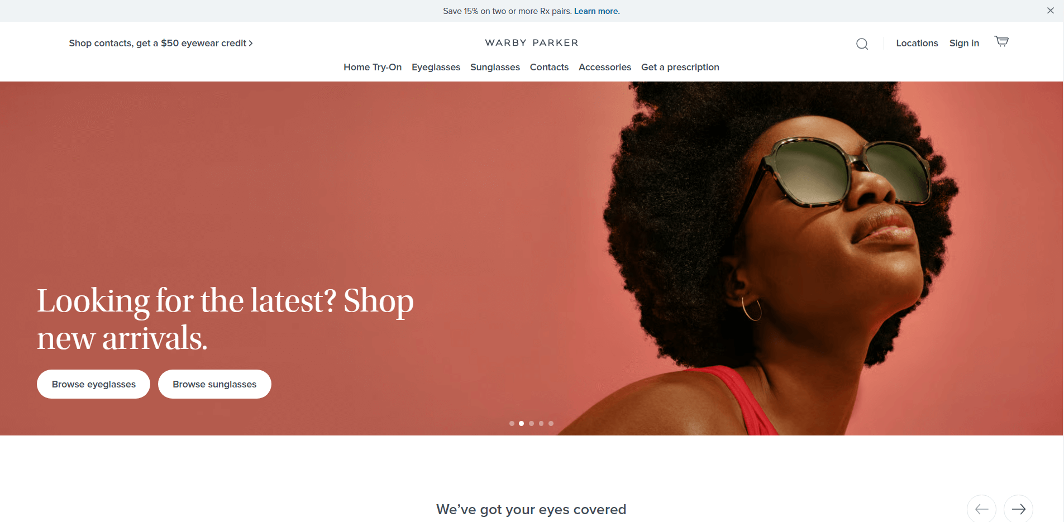Select the fifth hero slide dot
The width and height of the screenshot is (1064, 522).
(x=551, y=423)
